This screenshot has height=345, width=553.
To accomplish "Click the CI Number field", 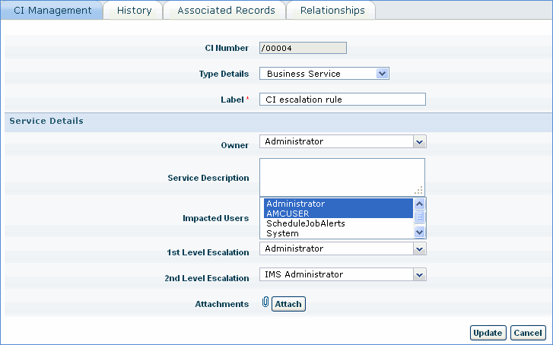I will 303,48.
